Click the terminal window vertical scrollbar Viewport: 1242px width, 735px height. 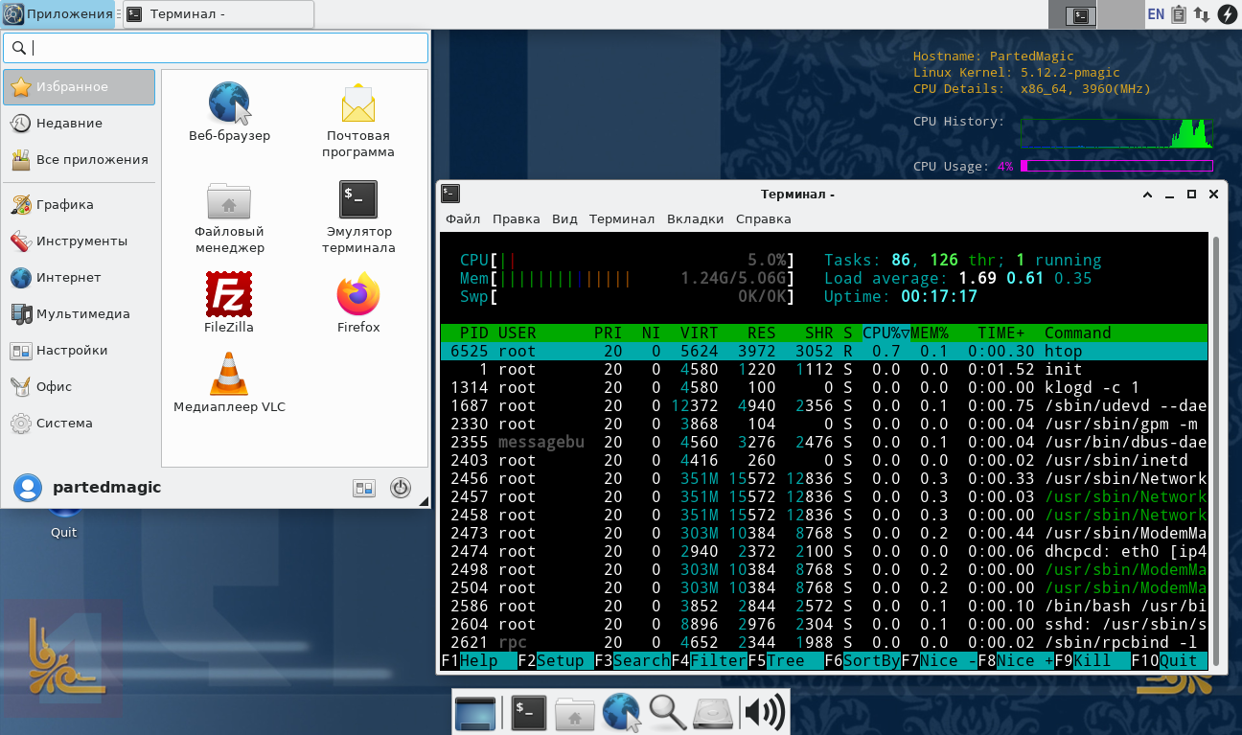[1217, 450]
